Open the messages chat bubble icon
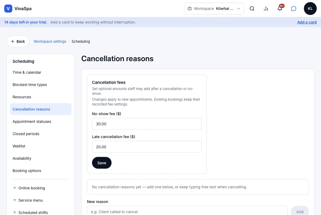 pyautogui.click(x=294, y=9)
